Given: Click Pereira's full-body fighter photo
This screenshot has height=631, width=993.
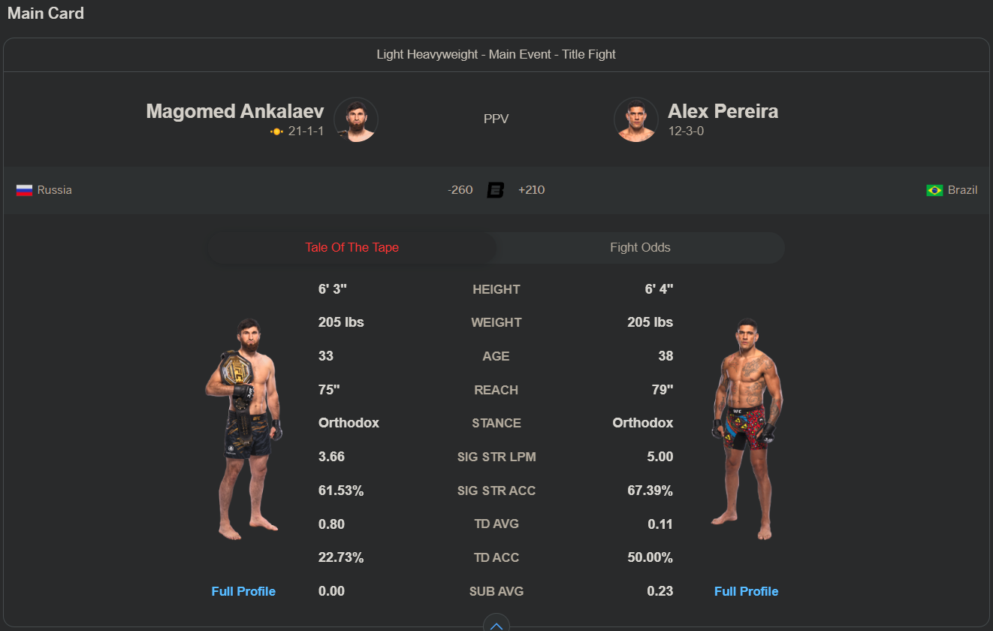Looking at the screenshot, I should click(x=747, y=428).
